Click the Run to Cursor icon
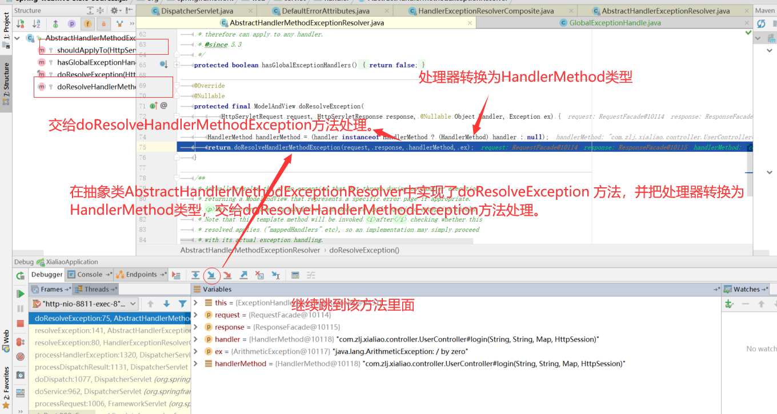777x414 pixels. [275, 275]
